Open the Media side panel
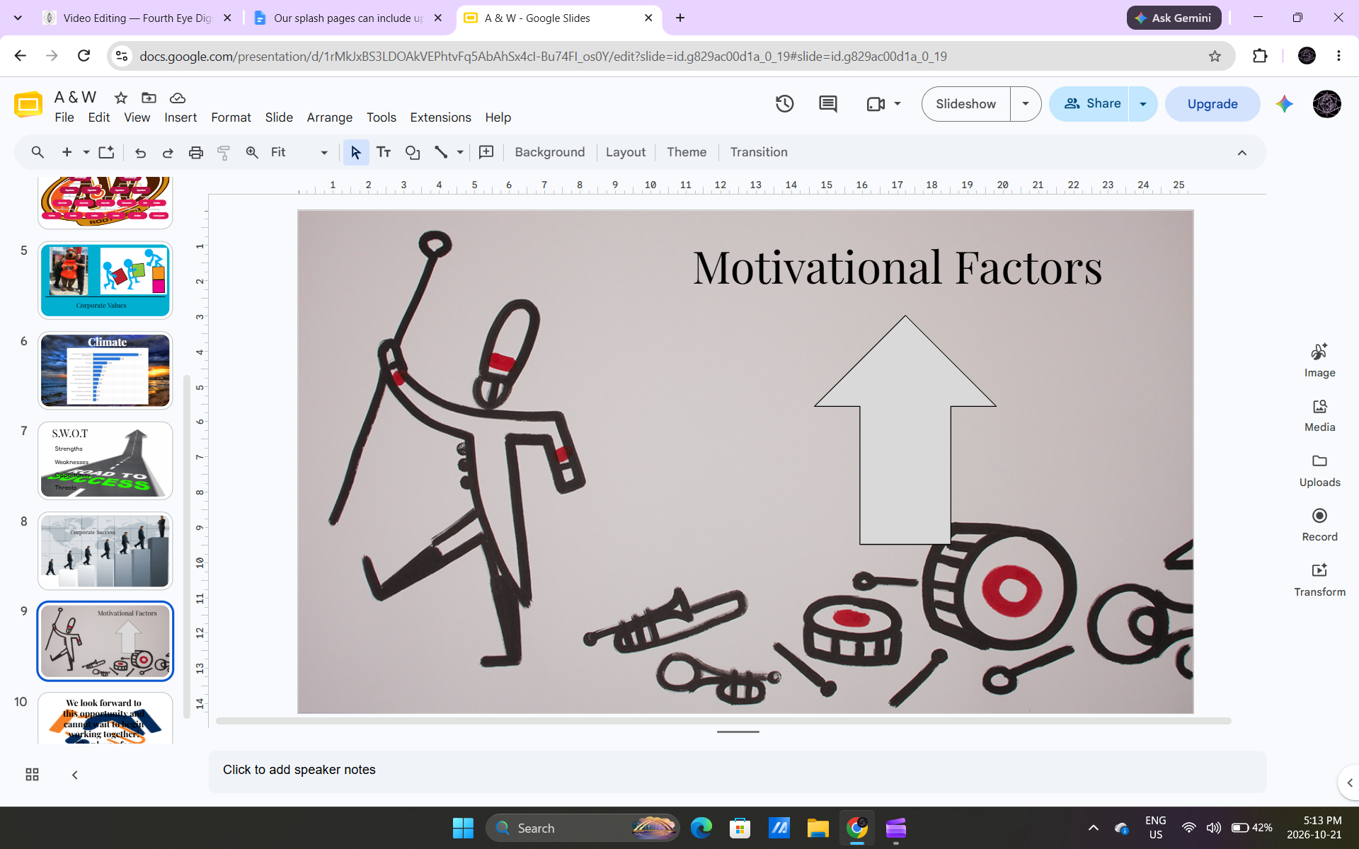This screenshot has height=849, width=1359. 1319,415
